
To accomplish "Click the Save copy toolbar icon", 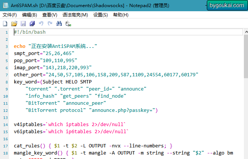I will [x=32, y=24].
